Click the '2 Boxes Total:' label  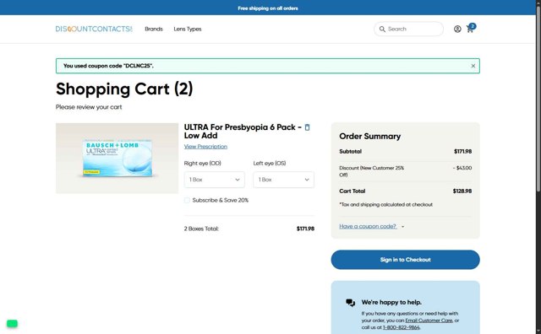[x=201, y=229]
